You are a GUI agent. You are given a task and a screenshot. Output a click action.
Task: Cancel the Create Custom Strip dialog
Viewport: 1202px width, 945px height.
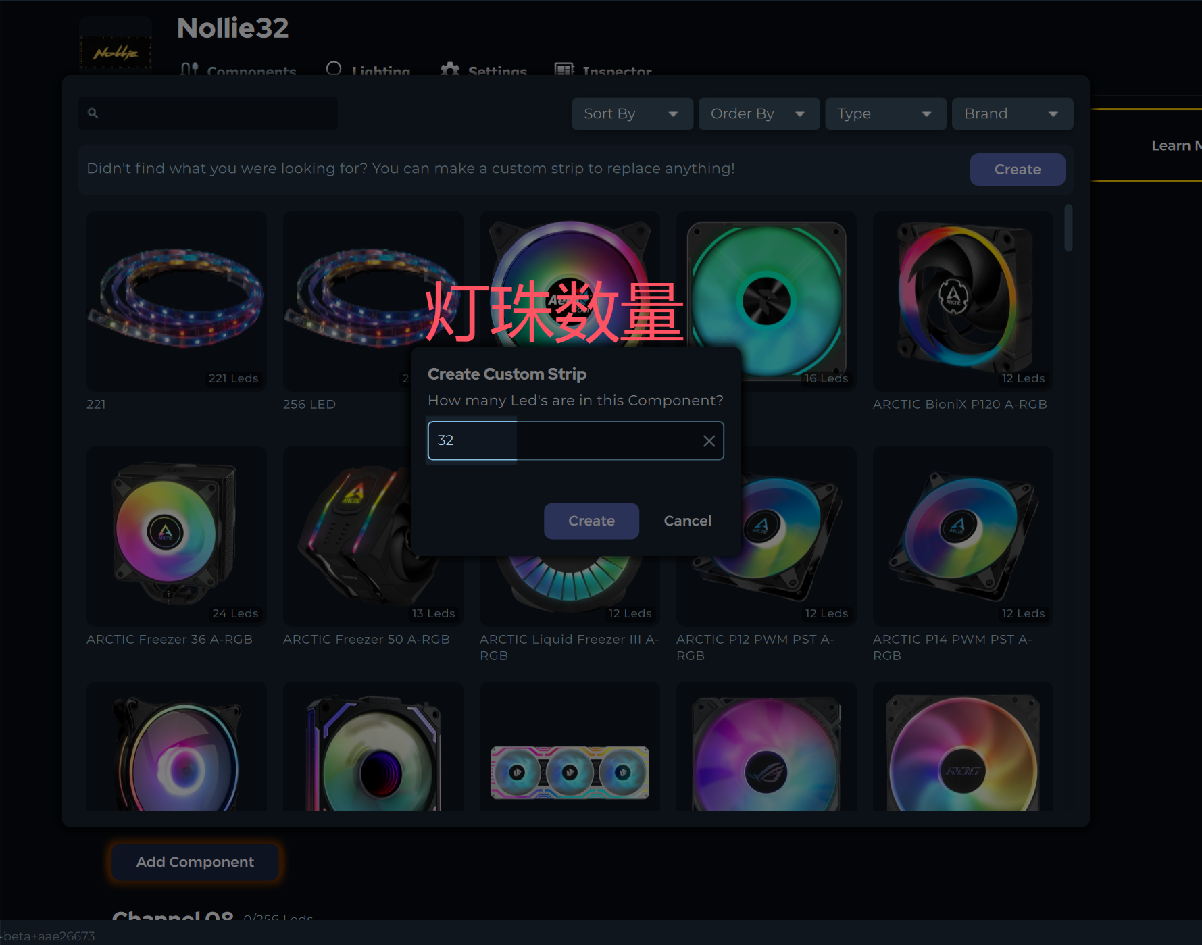pos(687,521)
